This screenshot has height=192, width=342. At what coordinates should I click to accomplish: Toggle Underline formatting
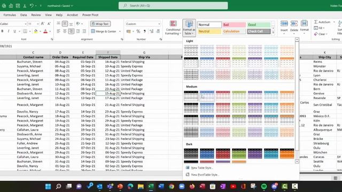(14, 31)
